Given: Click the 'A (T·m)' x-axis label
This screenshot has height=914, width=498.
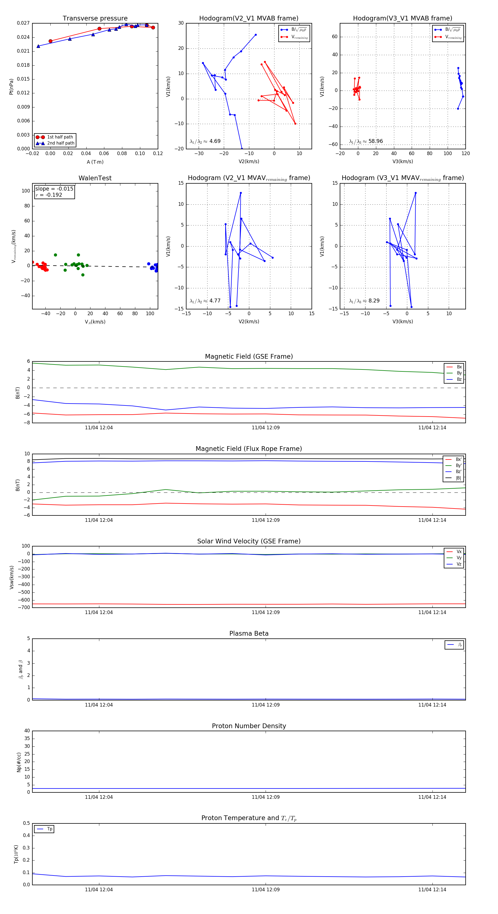Looking at the screenshot, I should point(95,162).
